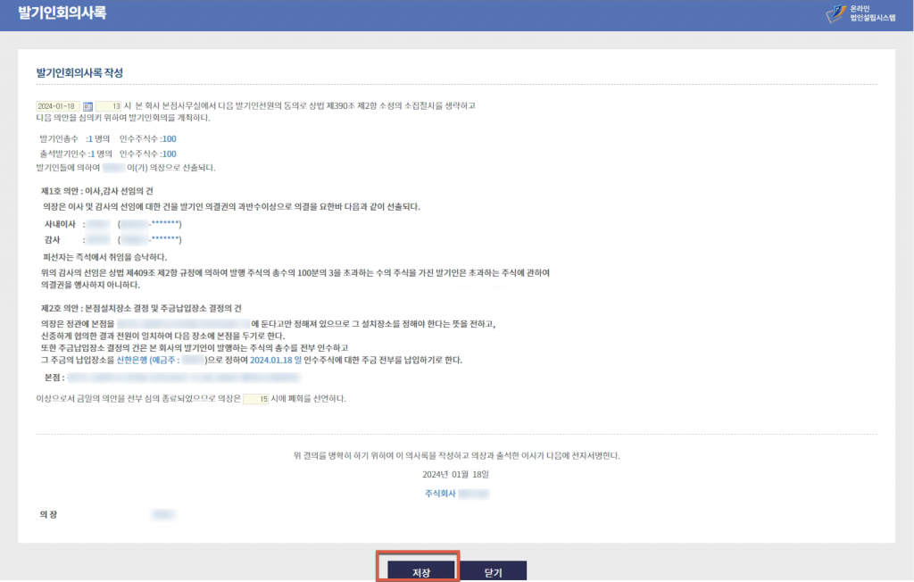
Task: Click share count 100 beside 출석발기인수
Action: pos(170,154)
